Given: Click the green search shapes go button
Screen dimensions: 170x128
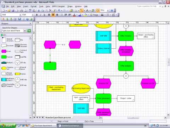Looking at the screenshot, I should pos(29,31).
